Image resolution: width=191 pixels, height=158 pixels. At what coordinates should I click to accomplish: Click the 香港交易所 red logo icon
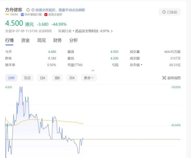(x=46, y=15)
